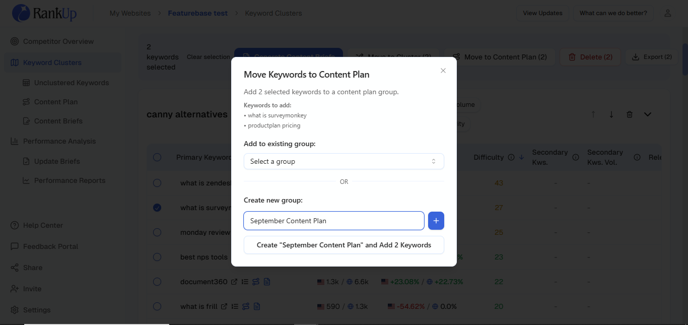The height and width of the screenshot is (325, 688).
Task: Sort by Difficulty arrow icon
Action: click(x=521, y=157)
